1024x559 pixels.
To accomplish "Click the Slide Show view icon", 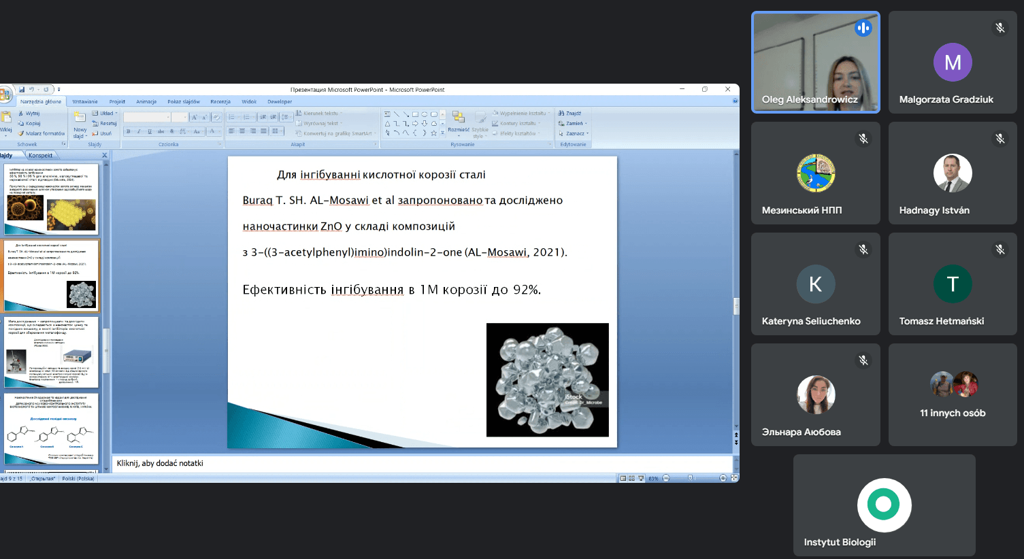I will coord(641,478).
